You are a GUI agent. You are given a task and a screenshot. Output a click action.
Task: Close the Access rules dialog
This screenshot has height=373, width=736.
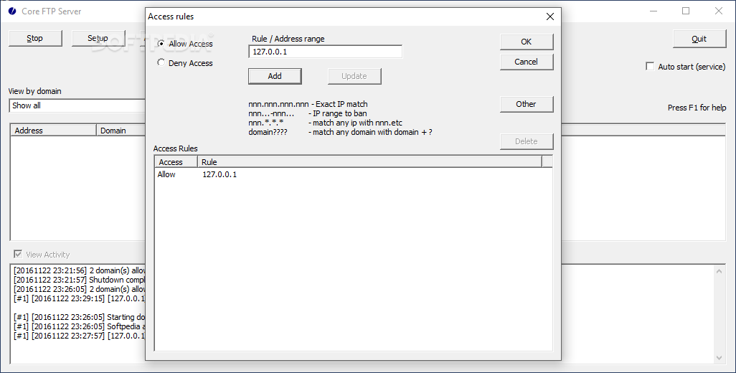click(550, 16)
